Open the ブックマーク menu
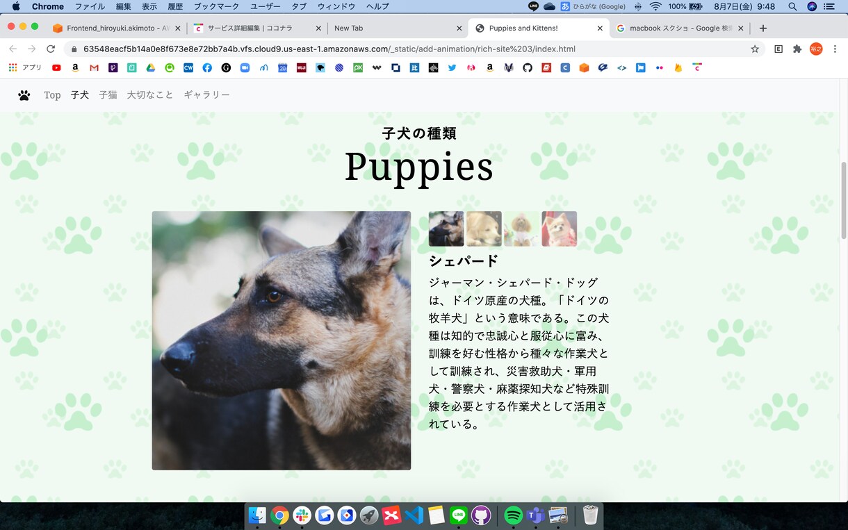848x530 pixels. [x=216, y=6]
